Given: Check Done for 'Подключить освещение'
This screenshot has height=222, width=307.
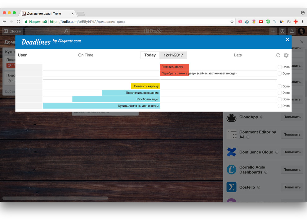Looking at the screenshot, I should point(279,92).
